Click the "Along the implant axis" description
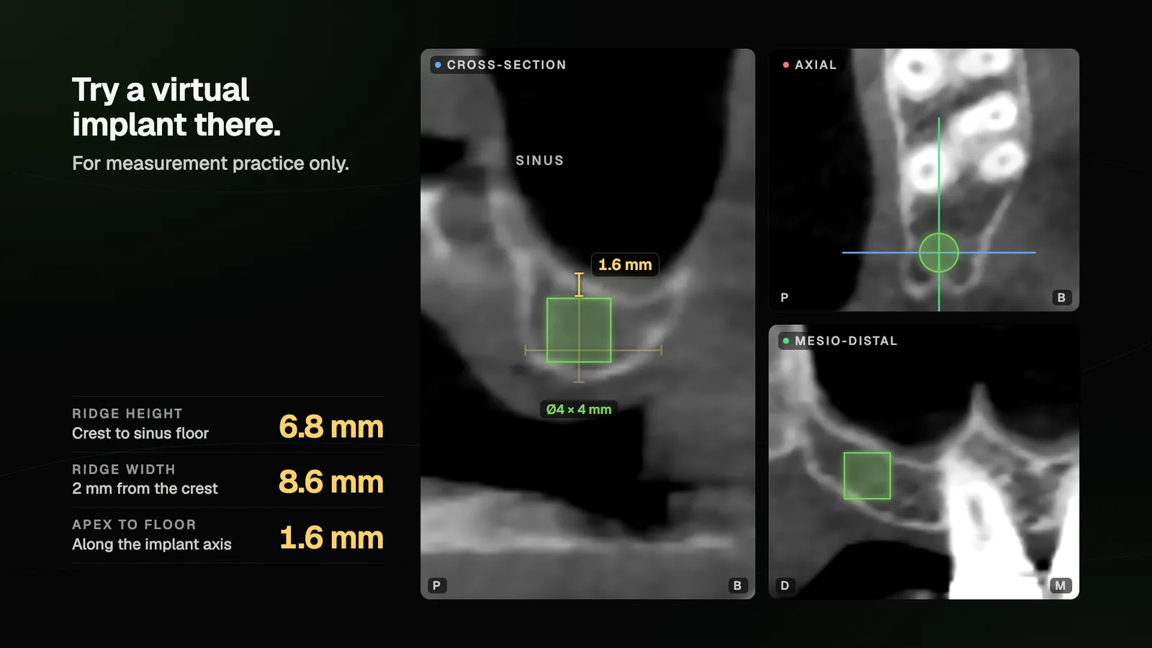 [x=152, y=544]
